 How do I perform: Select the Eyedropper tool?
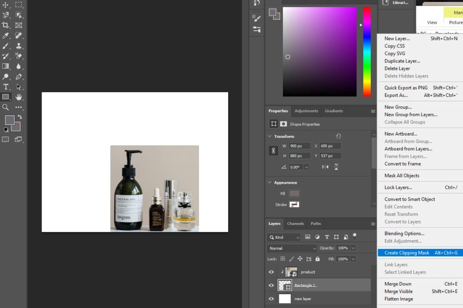[6, 35]
